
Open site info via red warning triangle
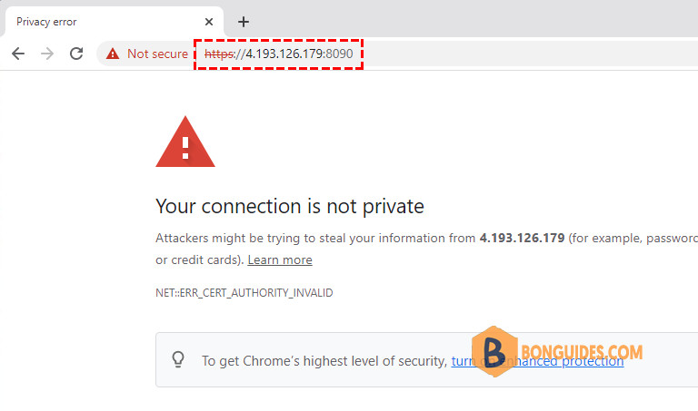[x=113, y=54]
